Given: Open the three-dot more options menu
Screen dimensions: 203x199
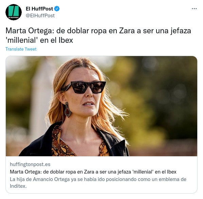Looking at the screenshot, I should 194,9.
